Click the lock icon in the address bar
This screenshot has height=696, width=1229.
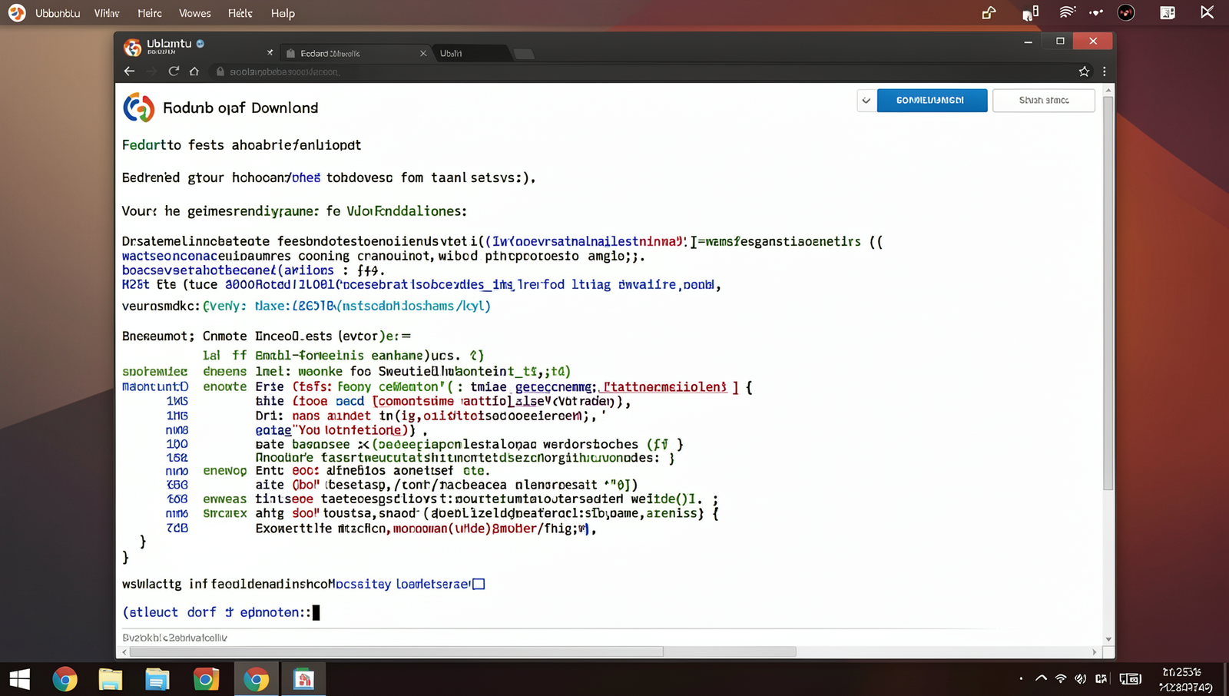(x=220, y=71)
